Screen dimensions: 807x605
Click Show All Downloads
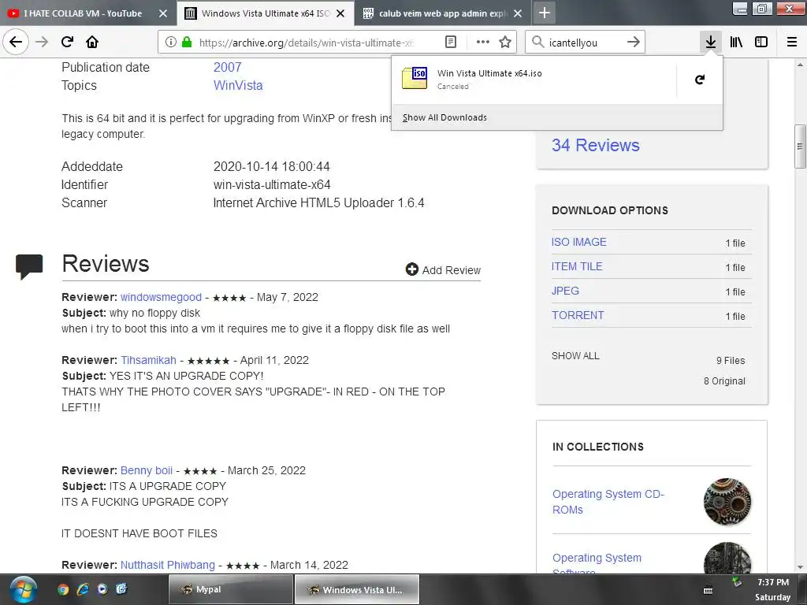click(x=444, y=117)
